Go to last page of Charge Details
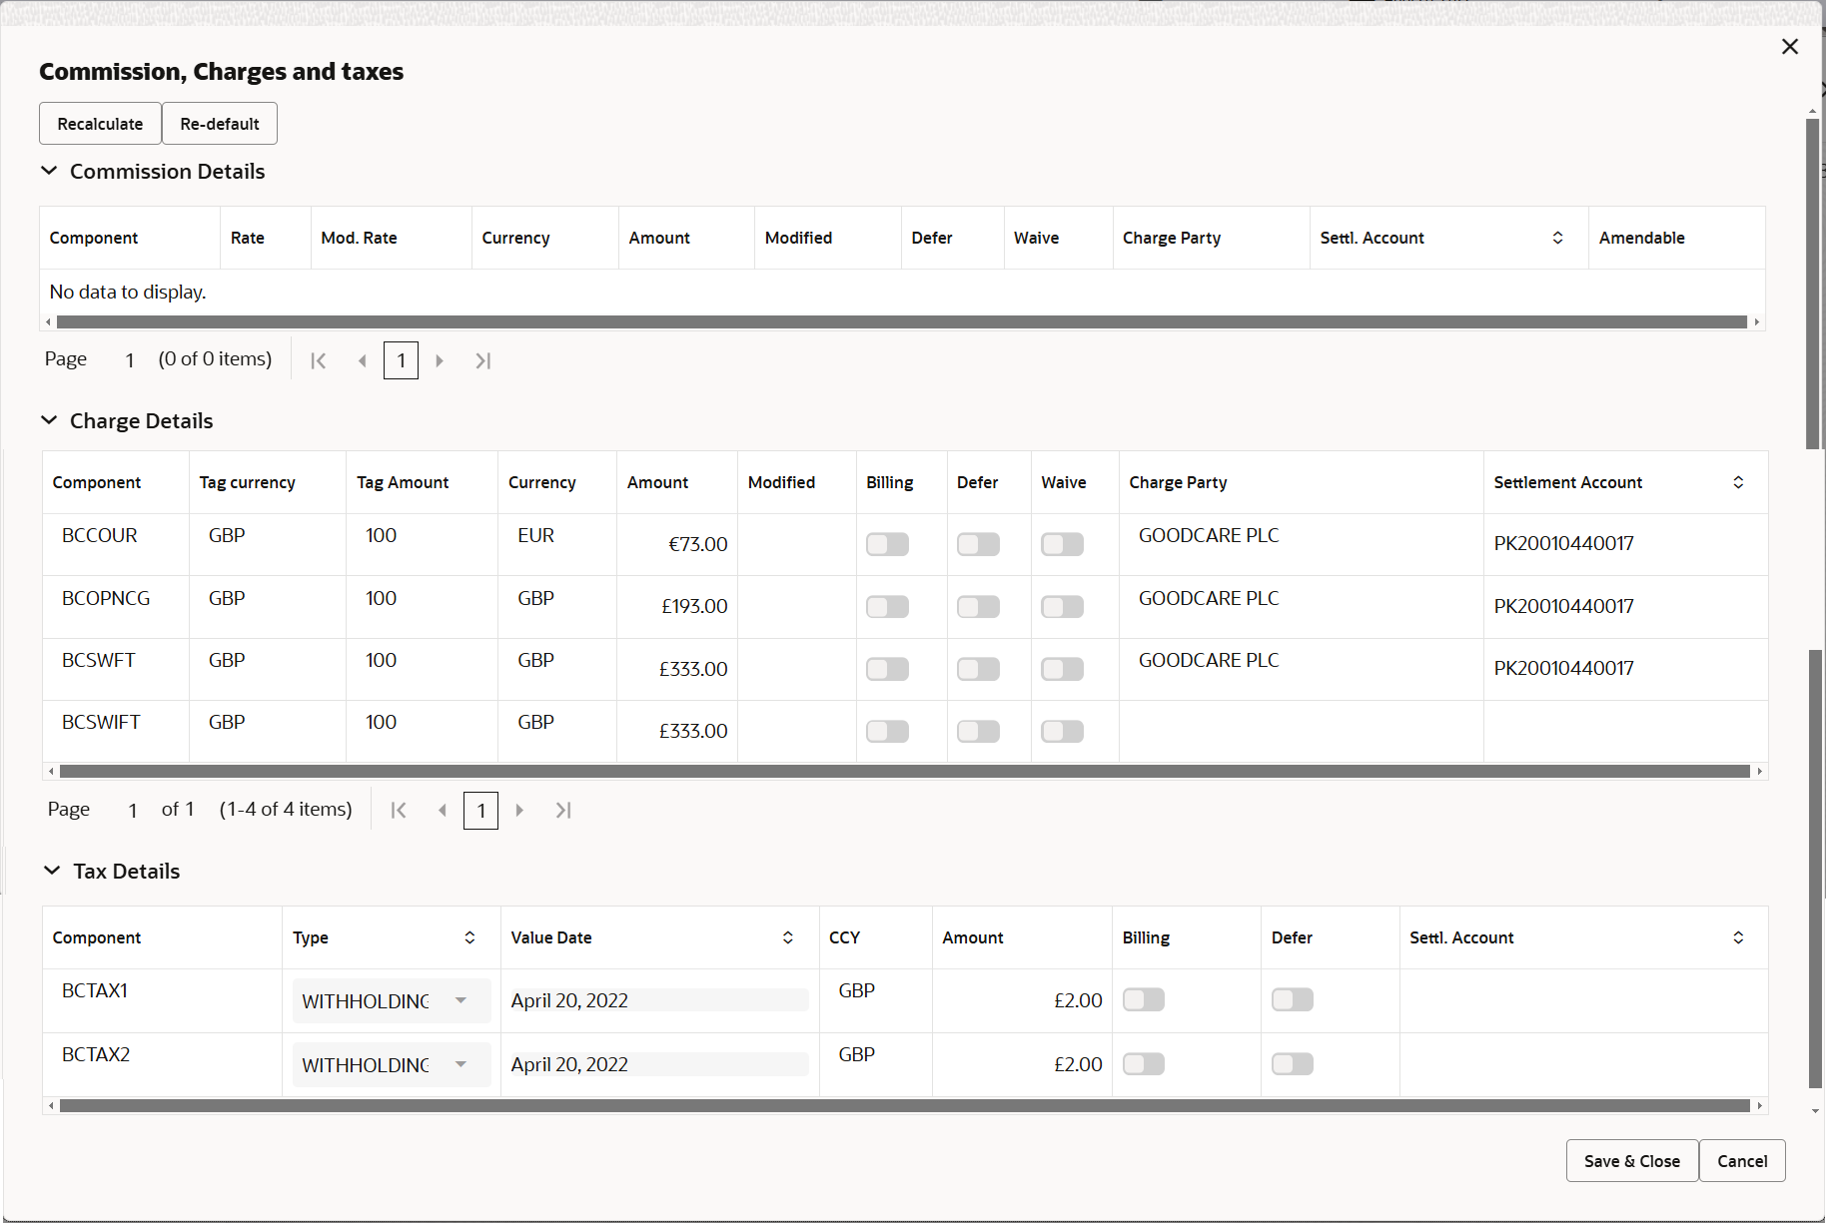This screenshot has width=1826, height=1225. click(x=562, y=810)
